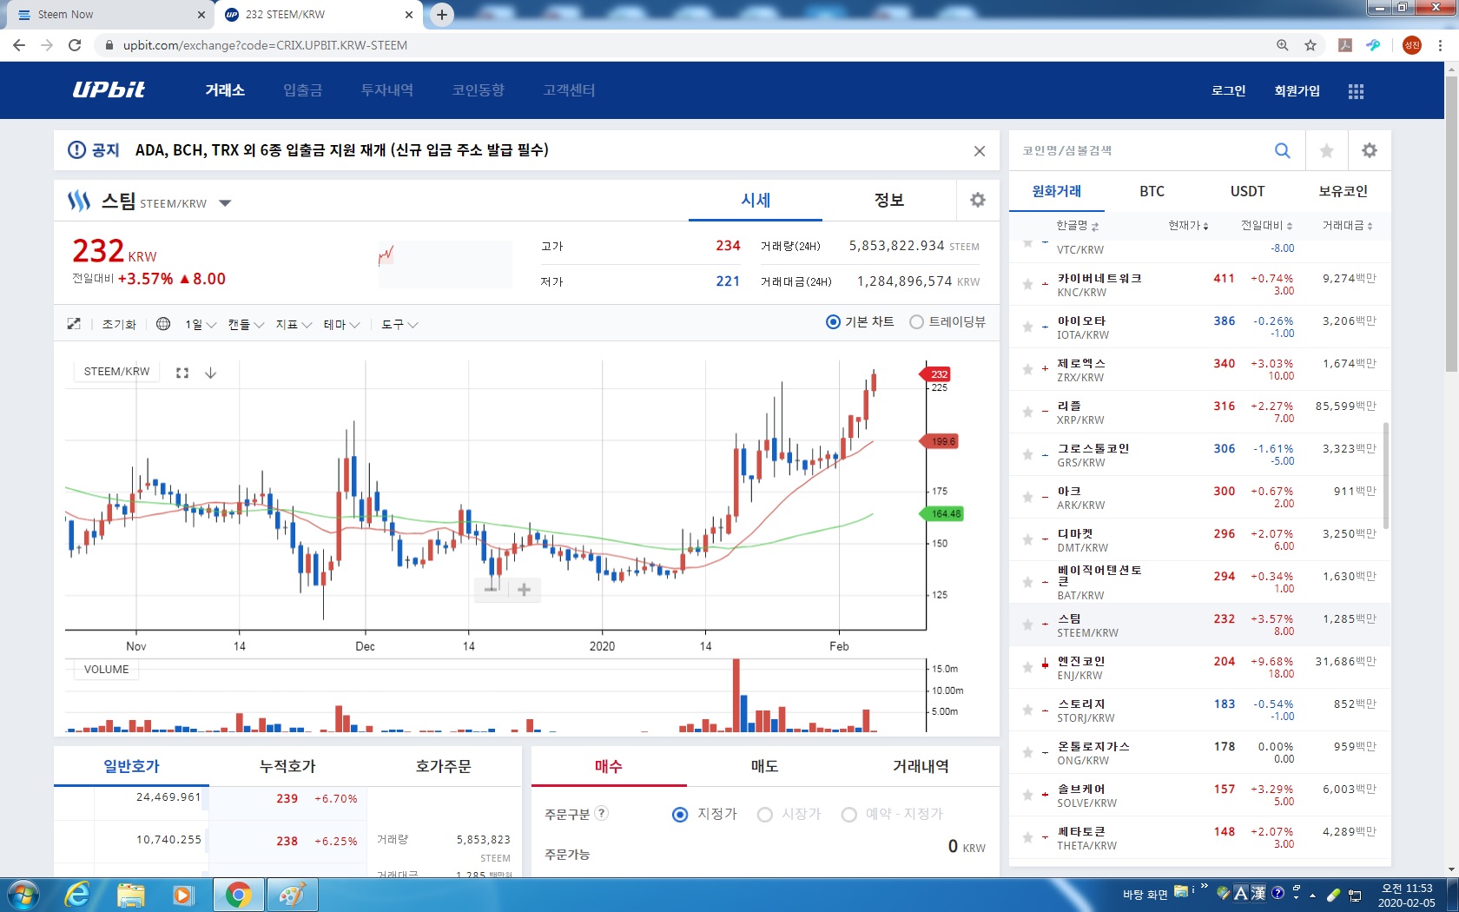Viewport: 1459px width, 912px height.
Task: Click the chart zoom-out minus button
Action: point(492,590)
